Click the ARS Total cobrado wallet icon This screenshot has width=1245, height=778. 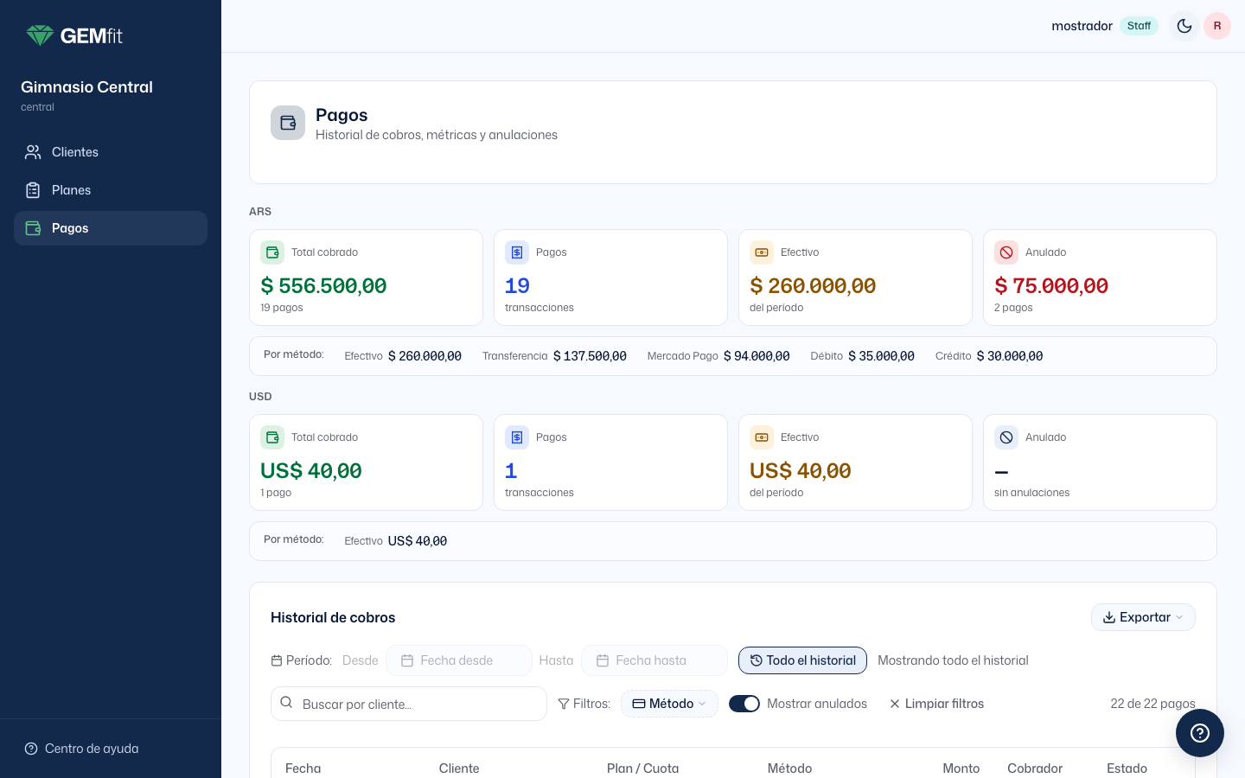pyautogui.click(x=272, y=252)
